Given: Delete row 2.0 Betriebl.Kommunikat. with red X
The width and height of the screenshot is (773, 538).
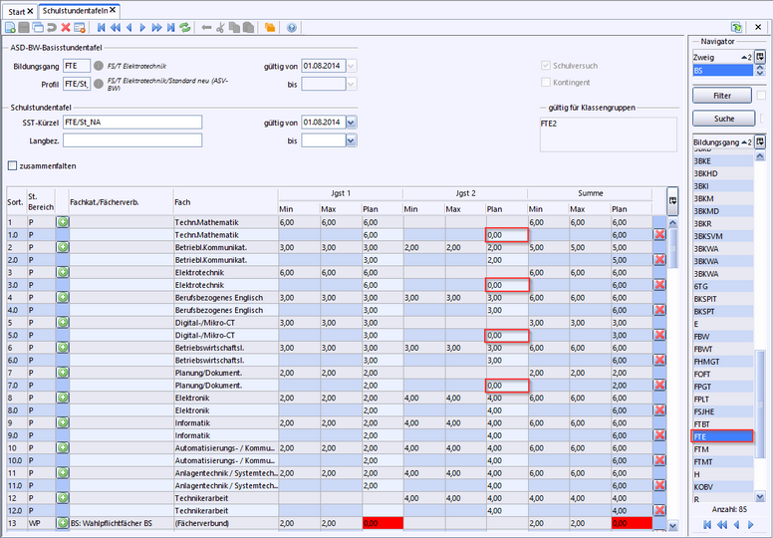Looking at the screenshot, I should tap(659, 260).
